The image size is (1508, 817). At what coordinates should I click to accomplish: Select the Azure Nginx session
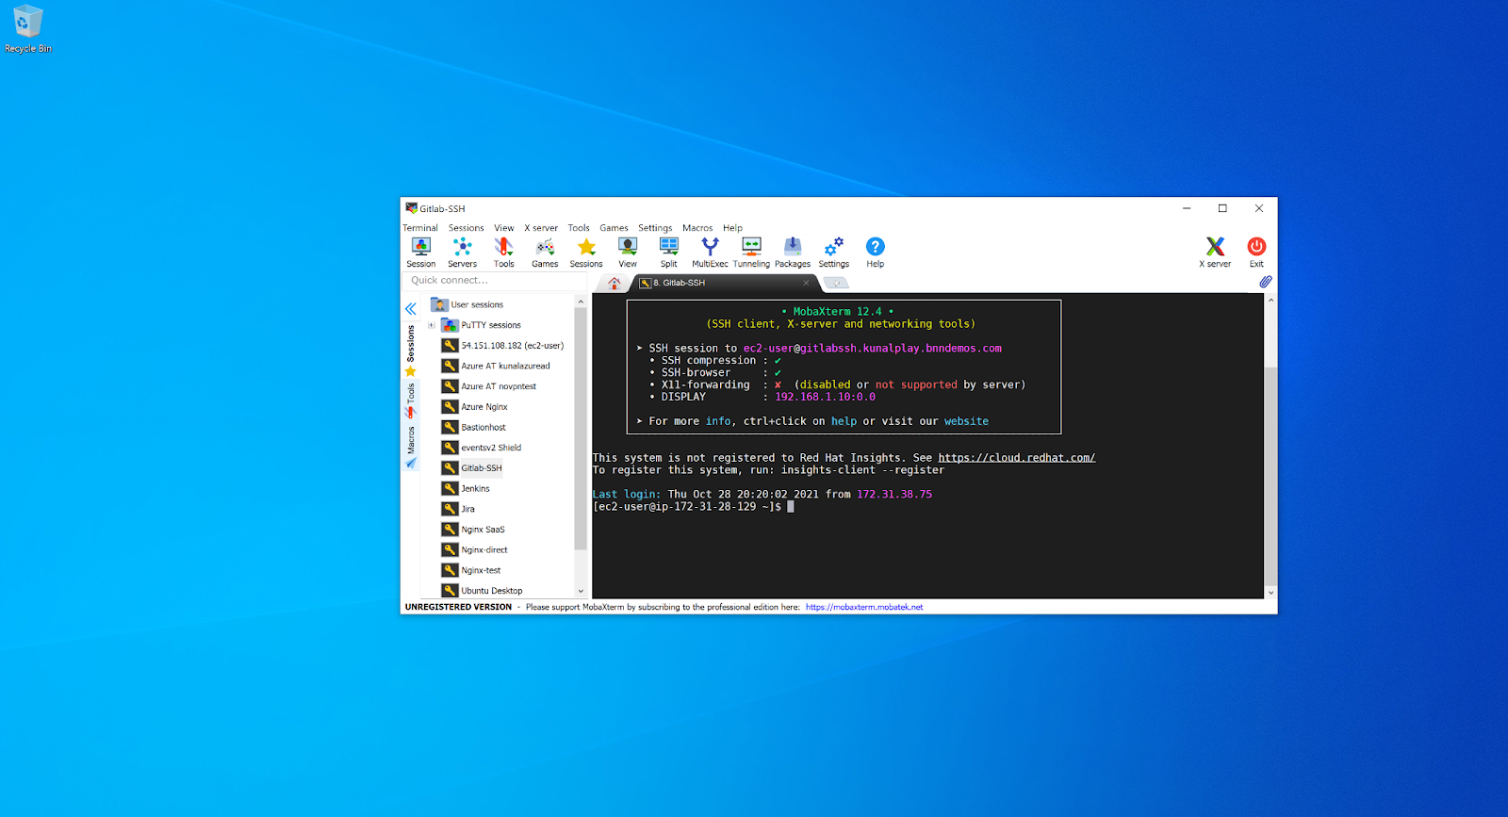coord(475,407)
